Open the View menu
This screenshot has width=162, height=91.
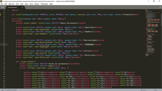(22, 4)
